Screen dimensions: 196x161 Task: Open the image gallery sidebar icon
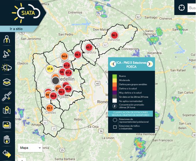pos(7,125)
